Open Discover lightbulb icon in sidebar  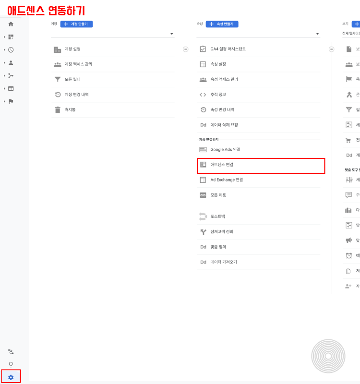(x=11, y=365)
